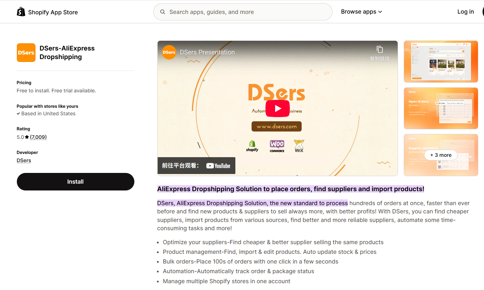Image resolution: width=484 pixels, height=290 pixels.
Task: Select the Open Orders screenshot thumbnail
Action: [x=441, y=108]
